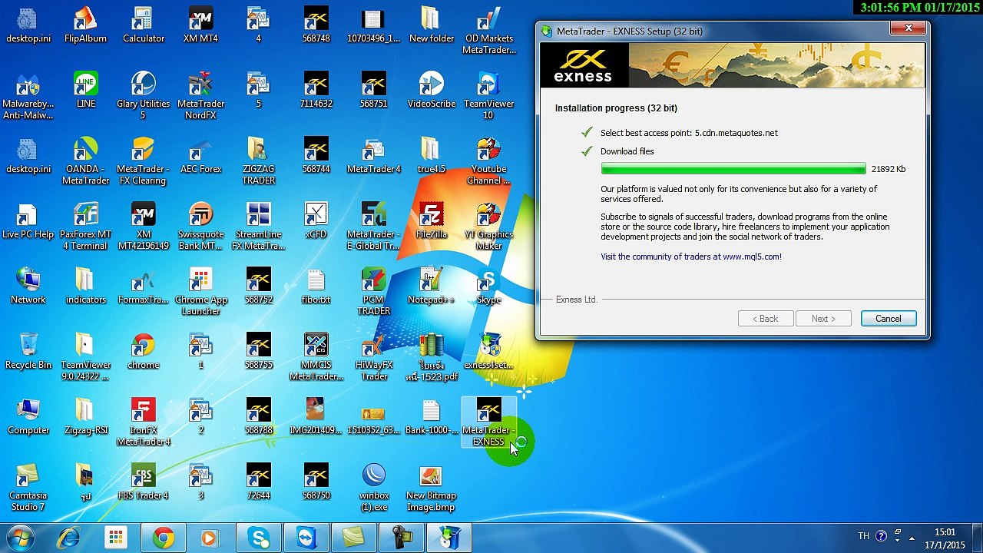Select the indicators folder on desktop

tap(86, 286)
